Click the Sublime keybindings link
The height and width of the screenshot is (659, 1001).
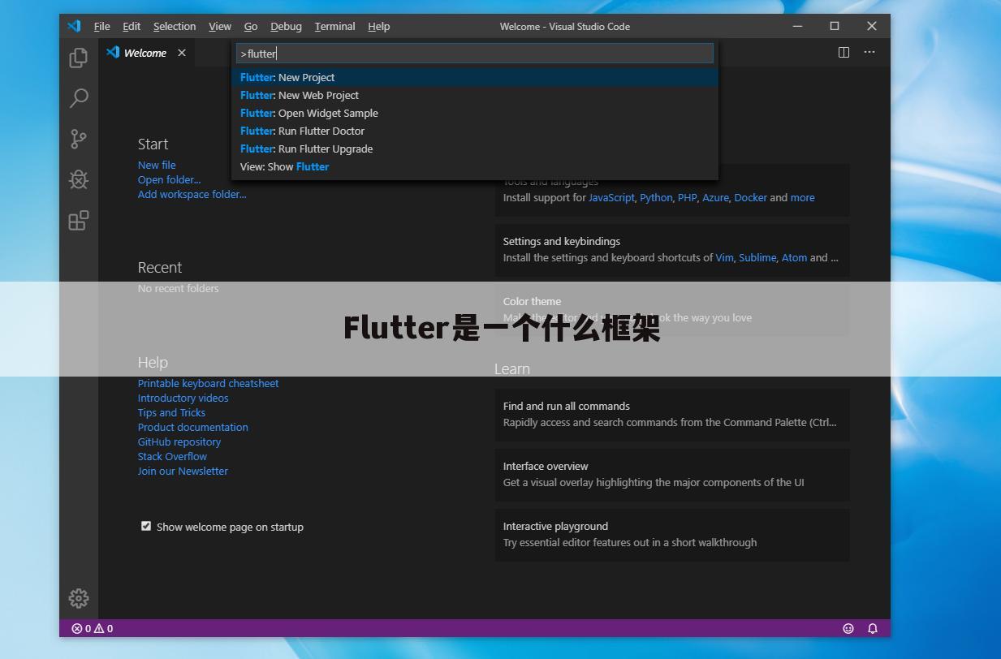pyautogui.click(x=757, y=257)
